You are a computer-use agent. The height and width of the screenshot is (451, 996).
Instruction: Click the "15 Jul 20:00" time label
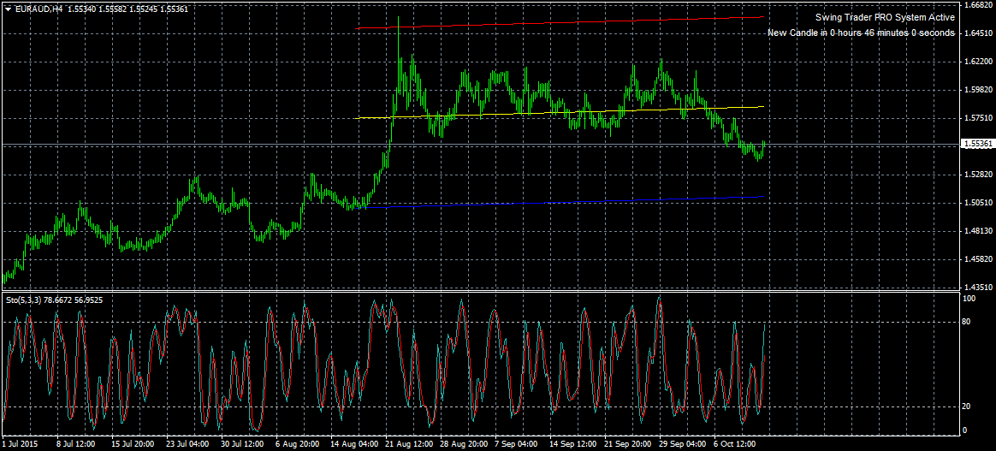pos(132,444)
